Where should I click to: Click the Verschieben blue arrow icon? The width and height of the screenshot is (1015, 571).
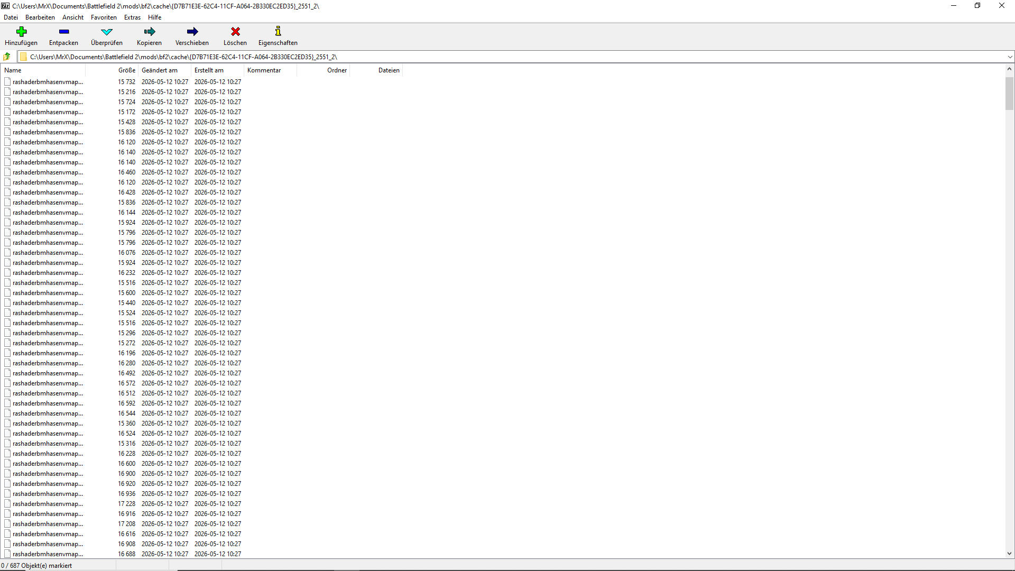click(x=192, y=32)
